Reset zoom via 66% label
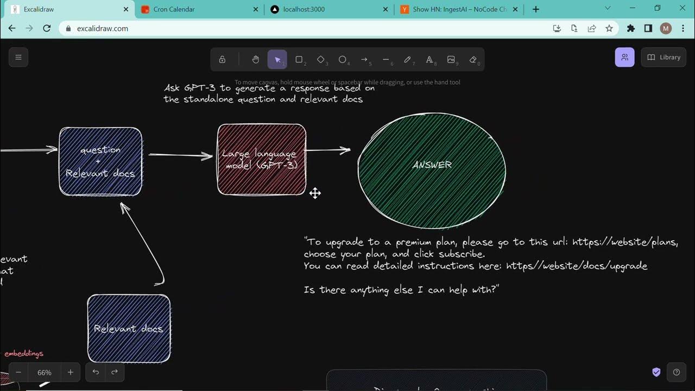This screenshot has width=695, height=391. click(x=45, y=373)
